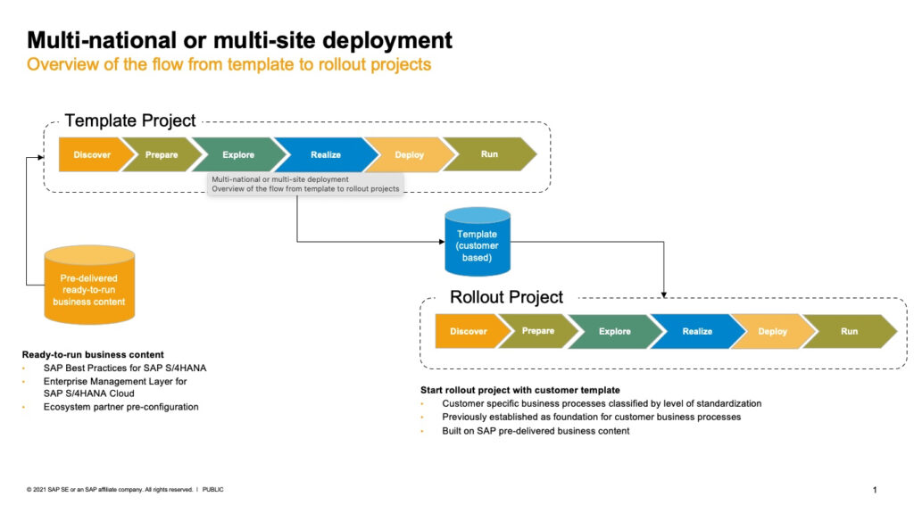The height and width of the screenshot is (505, 914).
Task: Select the Deploy chevron in Rollout Project
Action: coord(772,331)
